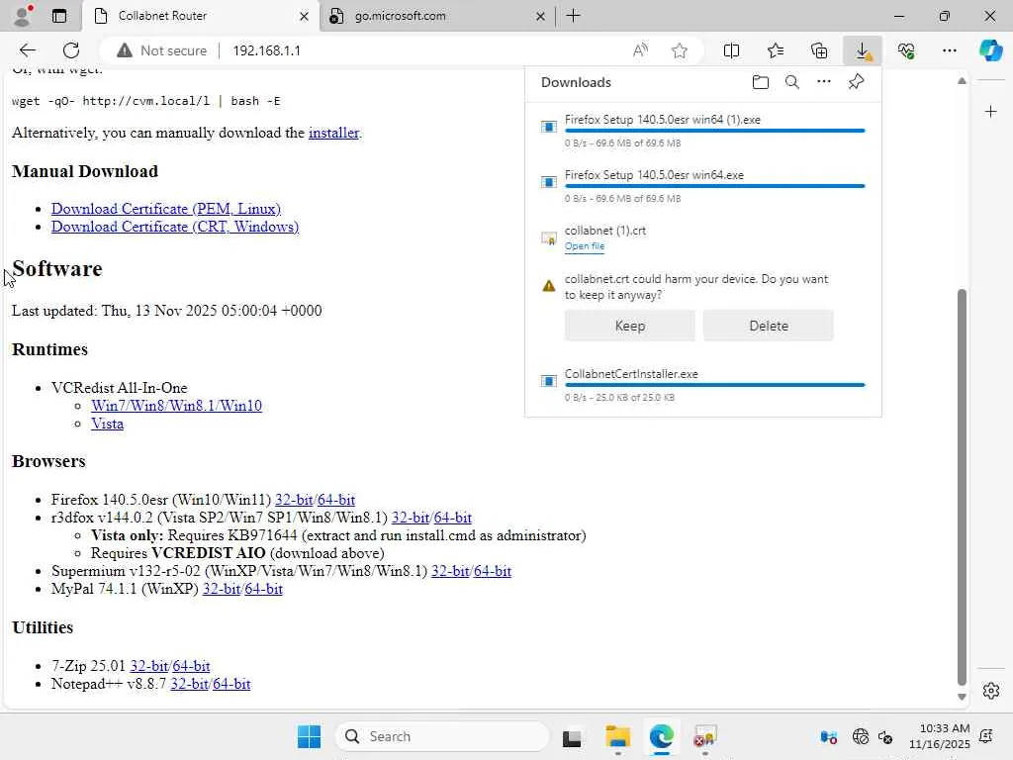Pin the Downloads panel
The height and width of the screenshot is (760, 1013).
(856, 82)
